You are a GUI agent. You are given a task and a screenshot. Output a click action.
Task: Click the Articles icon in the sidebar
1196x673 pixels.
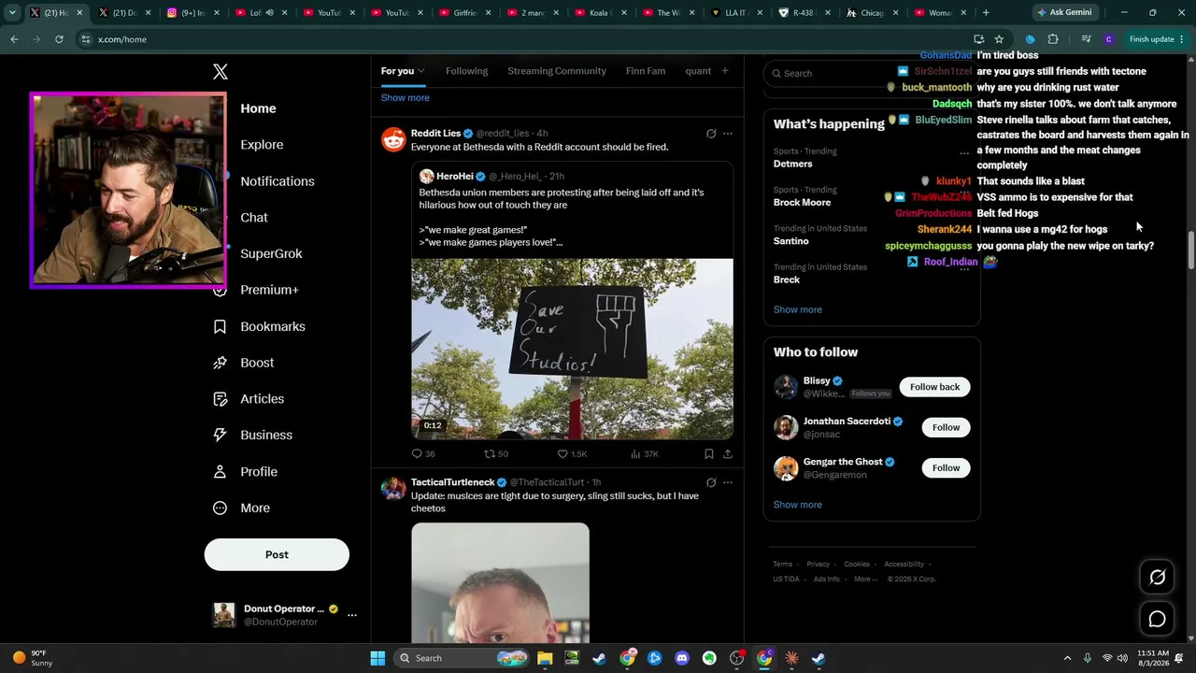[x=220, y=399]
